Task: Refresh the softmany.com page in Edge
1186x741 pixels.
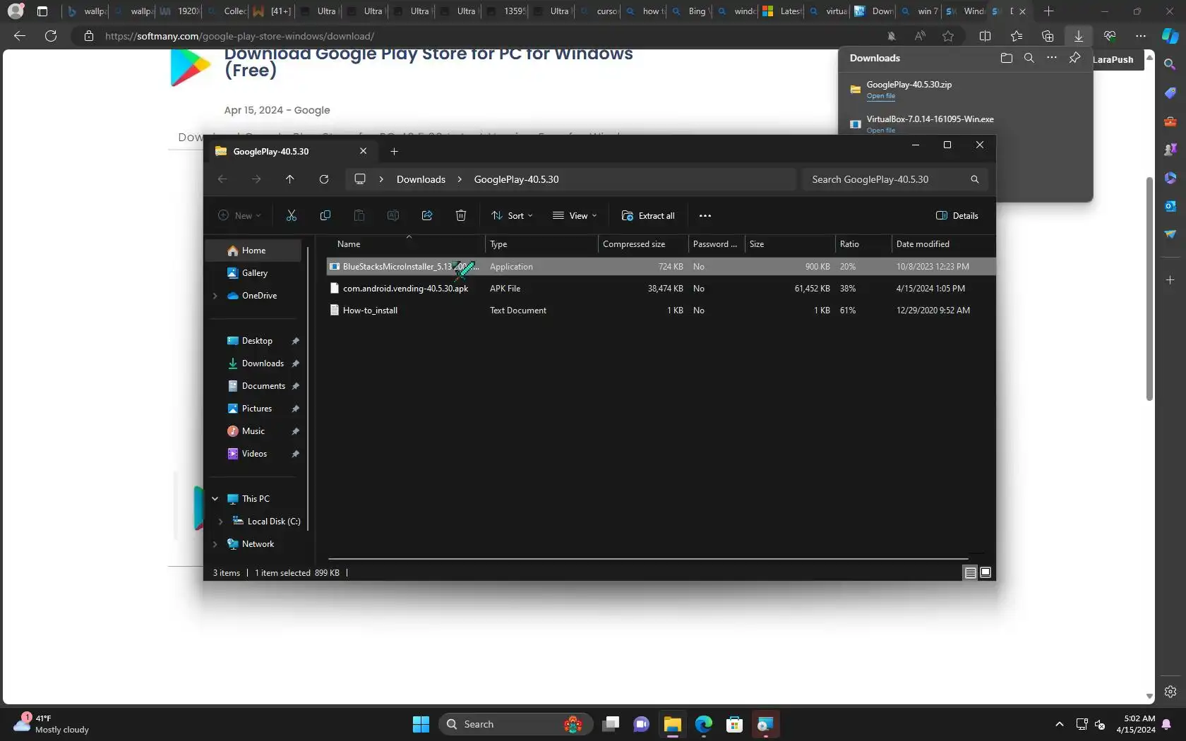Action: [51, 36]
